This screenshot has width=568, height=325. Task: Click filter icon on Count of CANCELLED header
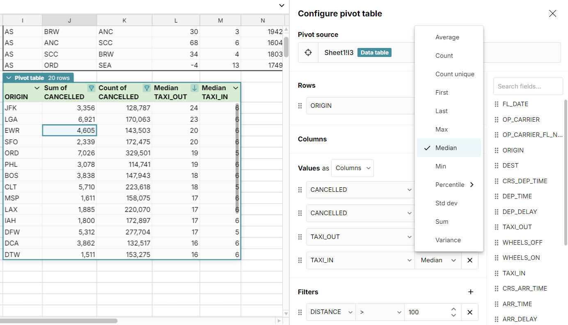click(147, 88)
